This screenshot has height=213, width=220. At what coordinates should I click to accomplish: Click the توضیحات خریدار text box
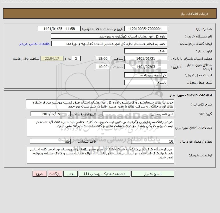click(x=100, y=155)
